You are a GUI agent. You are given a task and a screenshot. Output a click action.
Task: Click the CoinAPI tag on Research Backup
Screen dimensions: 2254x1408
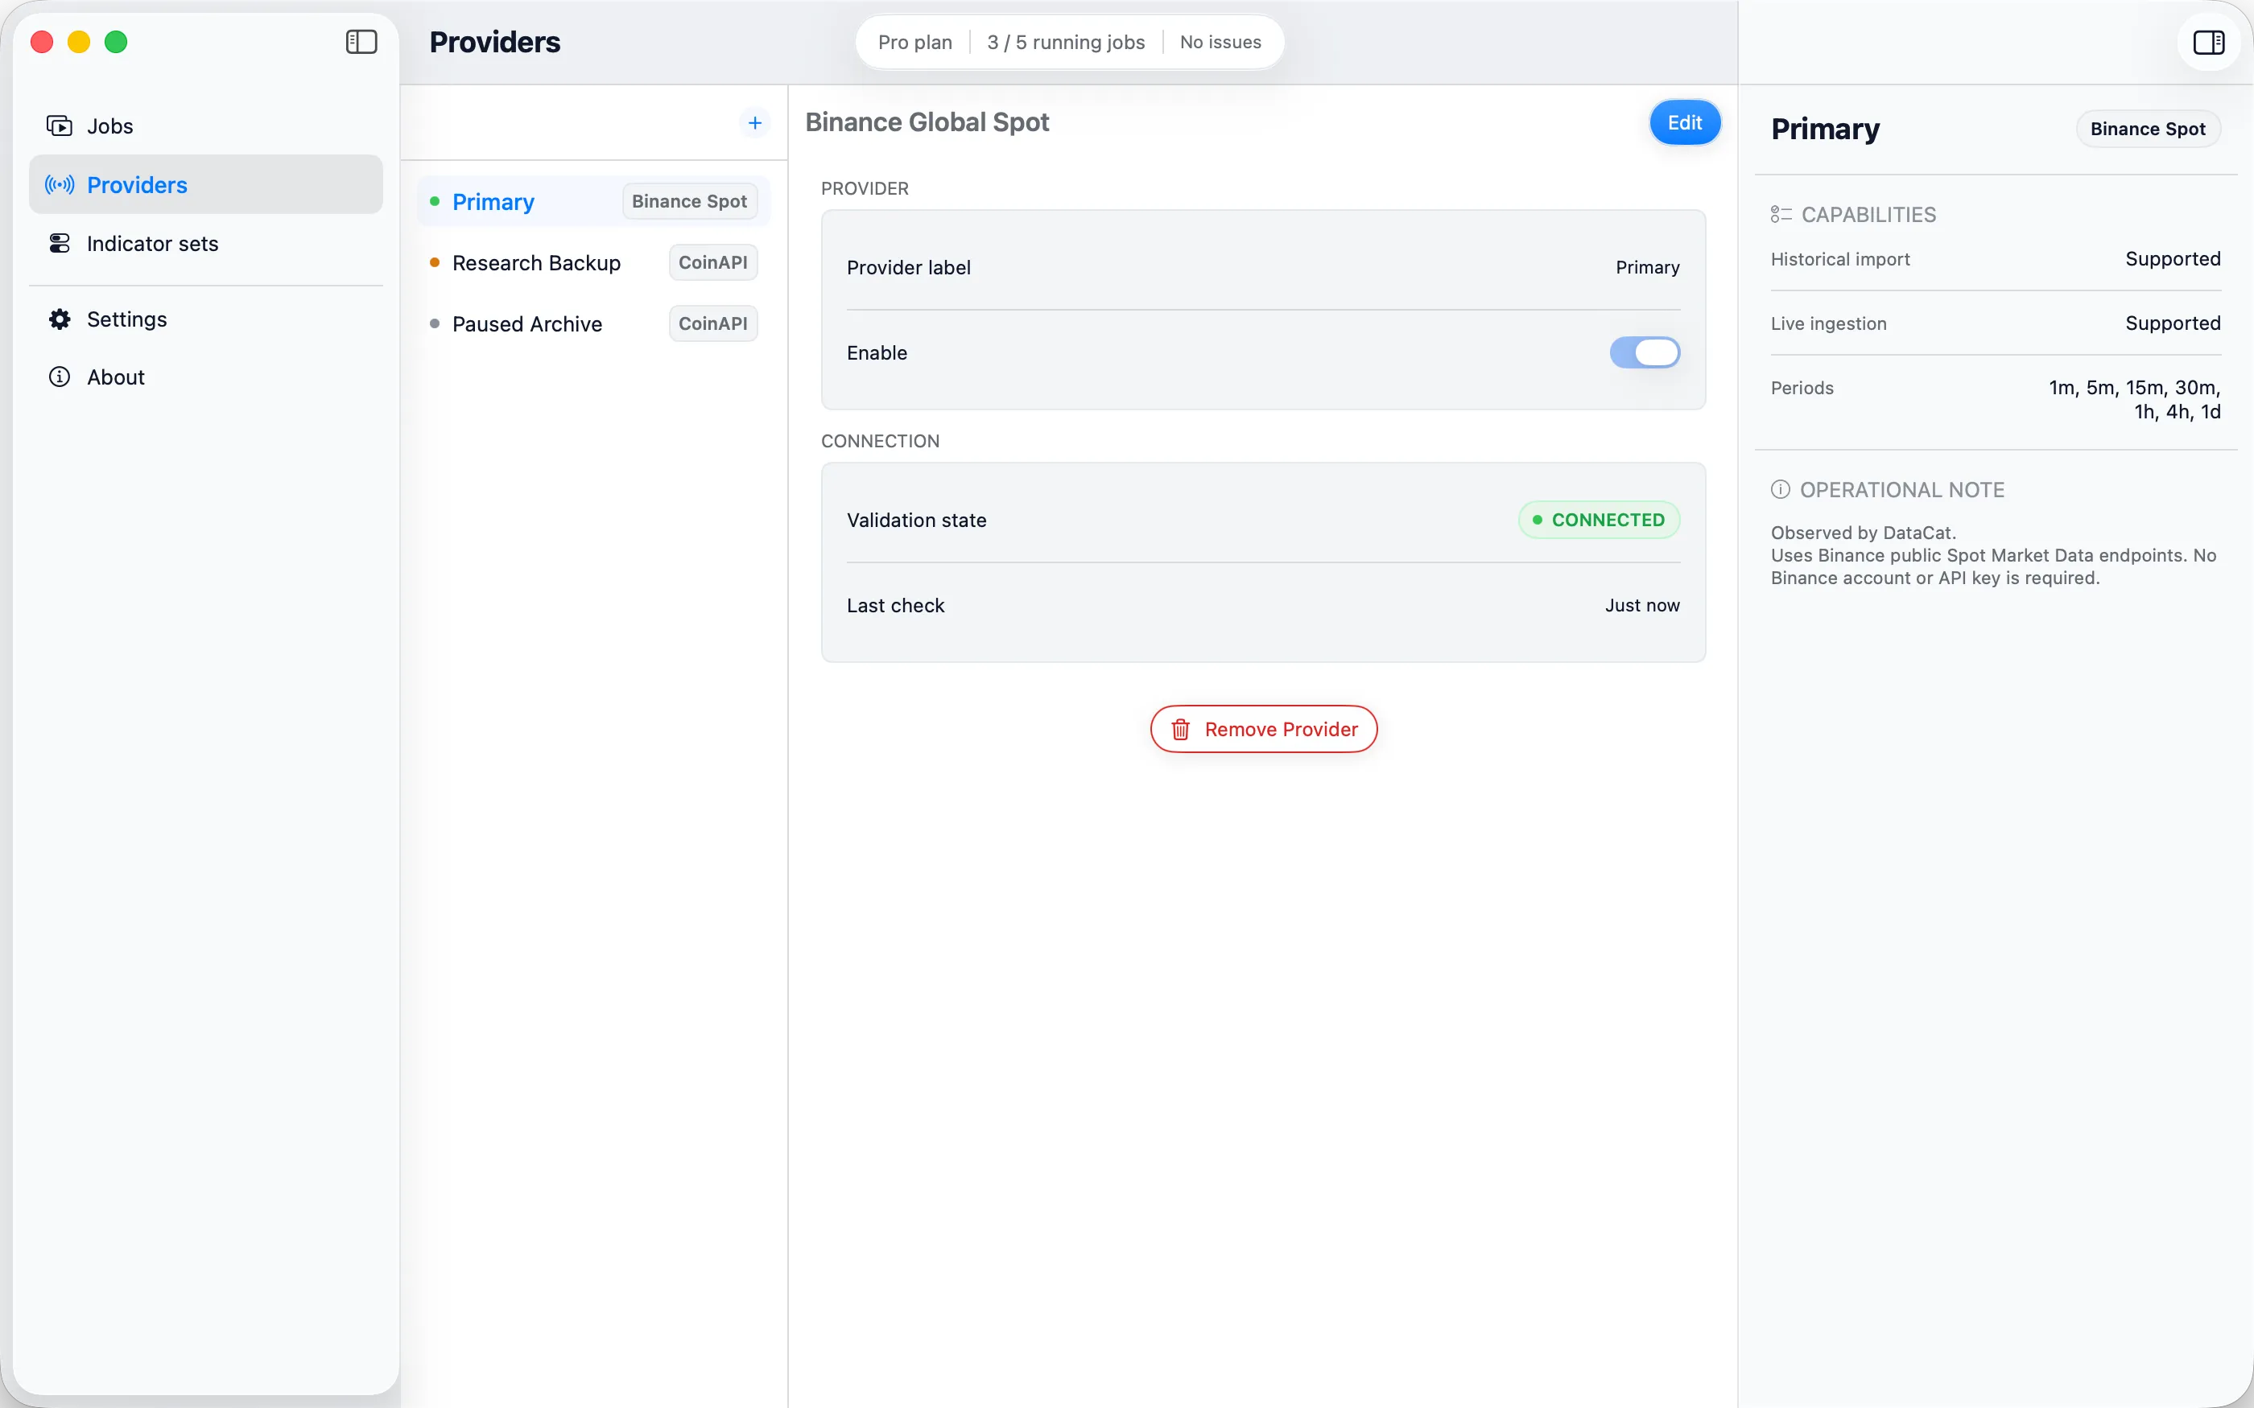(712, 262)
